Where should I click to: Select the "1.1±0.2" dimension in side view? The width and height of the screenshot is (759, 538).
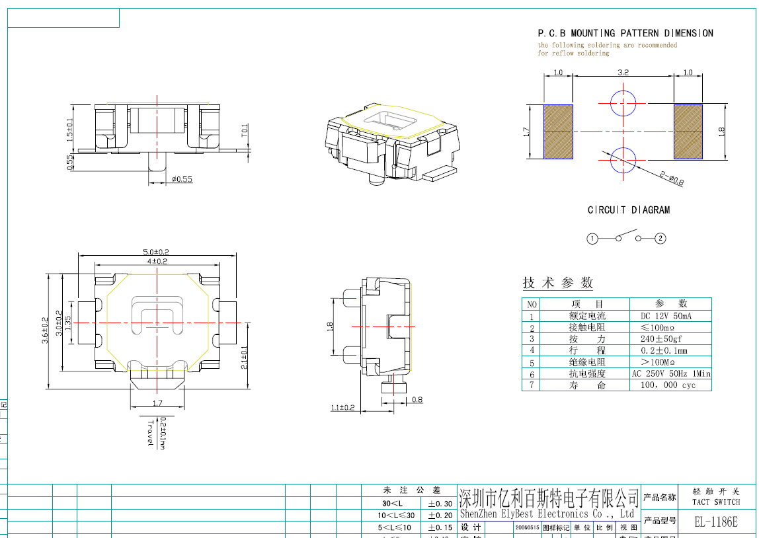pyautogui.click(x=342, y=407)
